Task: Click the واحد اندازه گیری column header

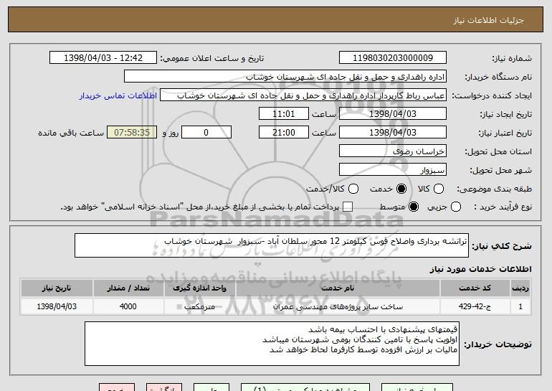Action: [199, 288]
